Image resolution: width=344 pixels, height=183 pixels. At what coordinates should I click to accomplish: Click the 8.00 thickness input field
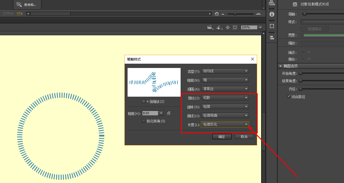coord(150,113)
